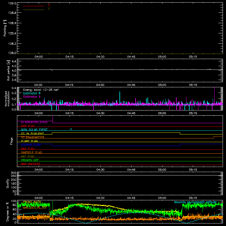Click 'Energy band: 12-25 keV' text
This screenshot has height=226, width=226.
[x=41, y=90]
